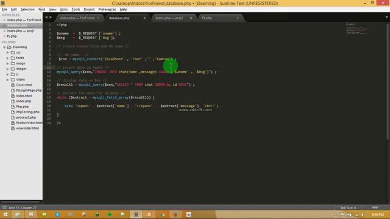The height and width of the screenshot is (219, 390).
Task: Click the Cover.html file icon
Action: (13, 85)
